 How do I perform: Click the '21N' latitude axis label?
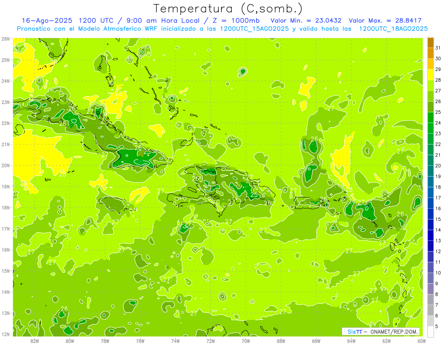click(x=6, y=144)
